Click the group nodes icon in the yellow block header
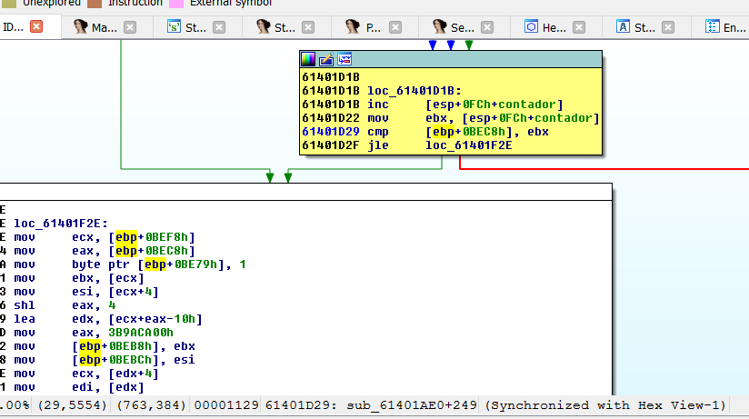The image size is (749, 419). pyautogui.click(x=345, y=59)
